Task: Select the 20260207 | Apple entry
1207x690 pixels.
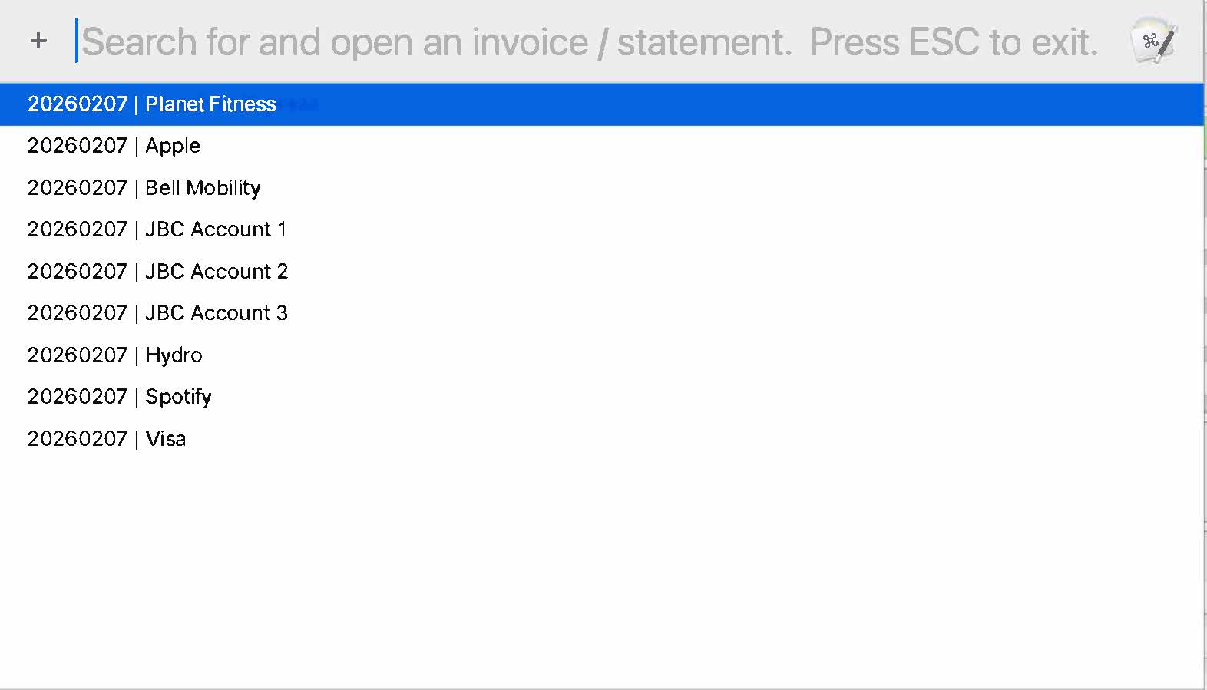Action: (114, 146)
